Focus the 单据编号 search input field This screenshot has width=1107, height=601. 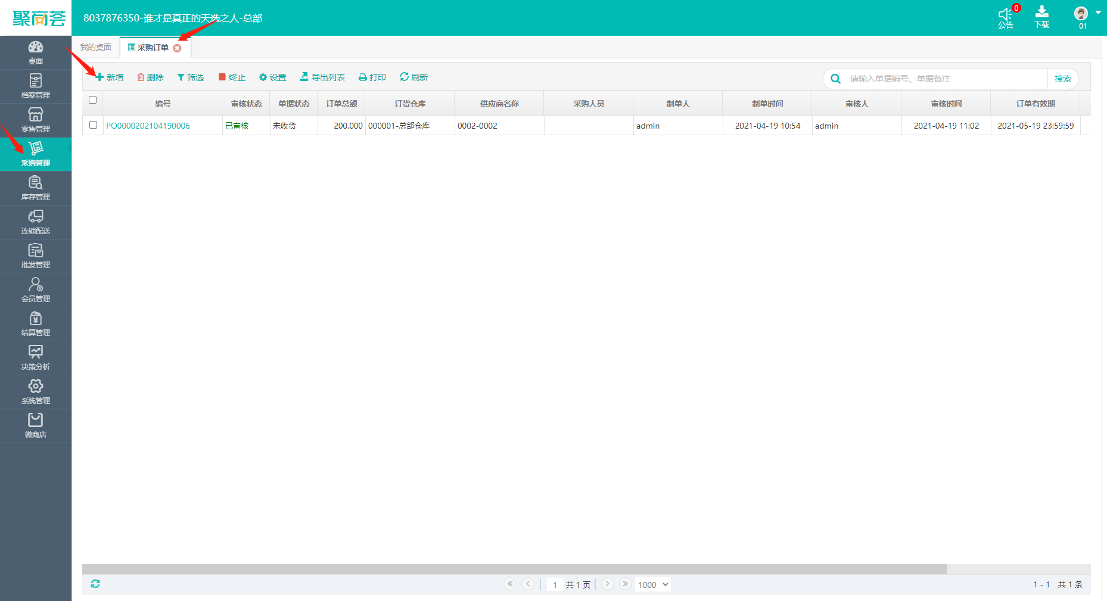[945, 79]
